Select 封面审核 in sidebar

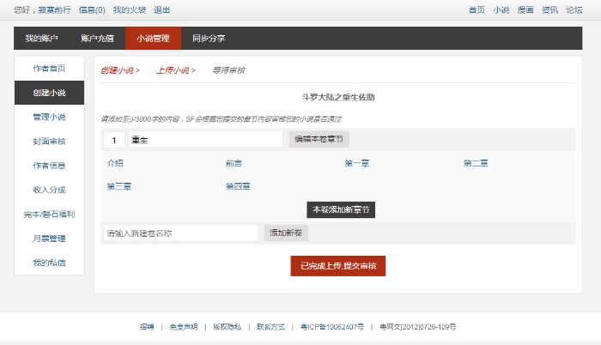tap(49, 141)
